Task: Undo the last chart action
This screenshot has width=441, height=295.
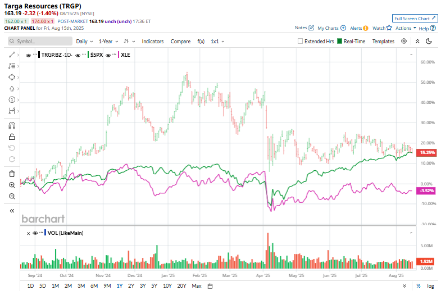Action: point(12,148)
